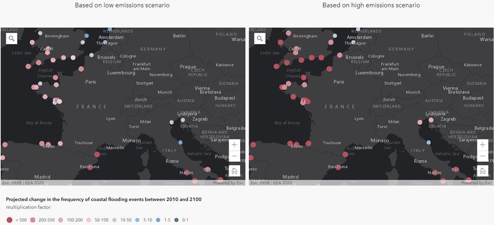Click the 100-200 legend swatch
494x225 pixels.
click(60, 220)
